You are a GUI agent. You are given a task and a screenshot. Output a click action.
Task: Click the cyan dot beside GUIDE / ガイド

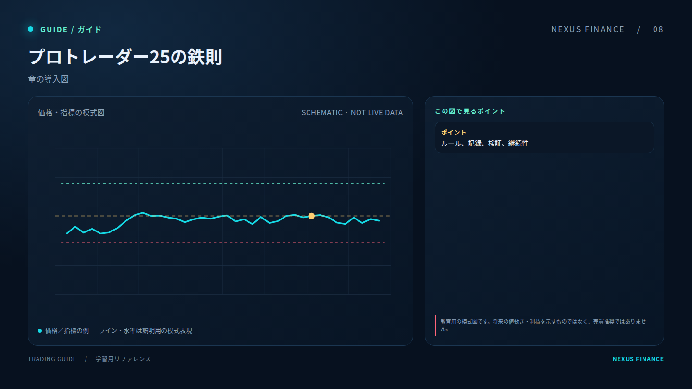(31, 29)
